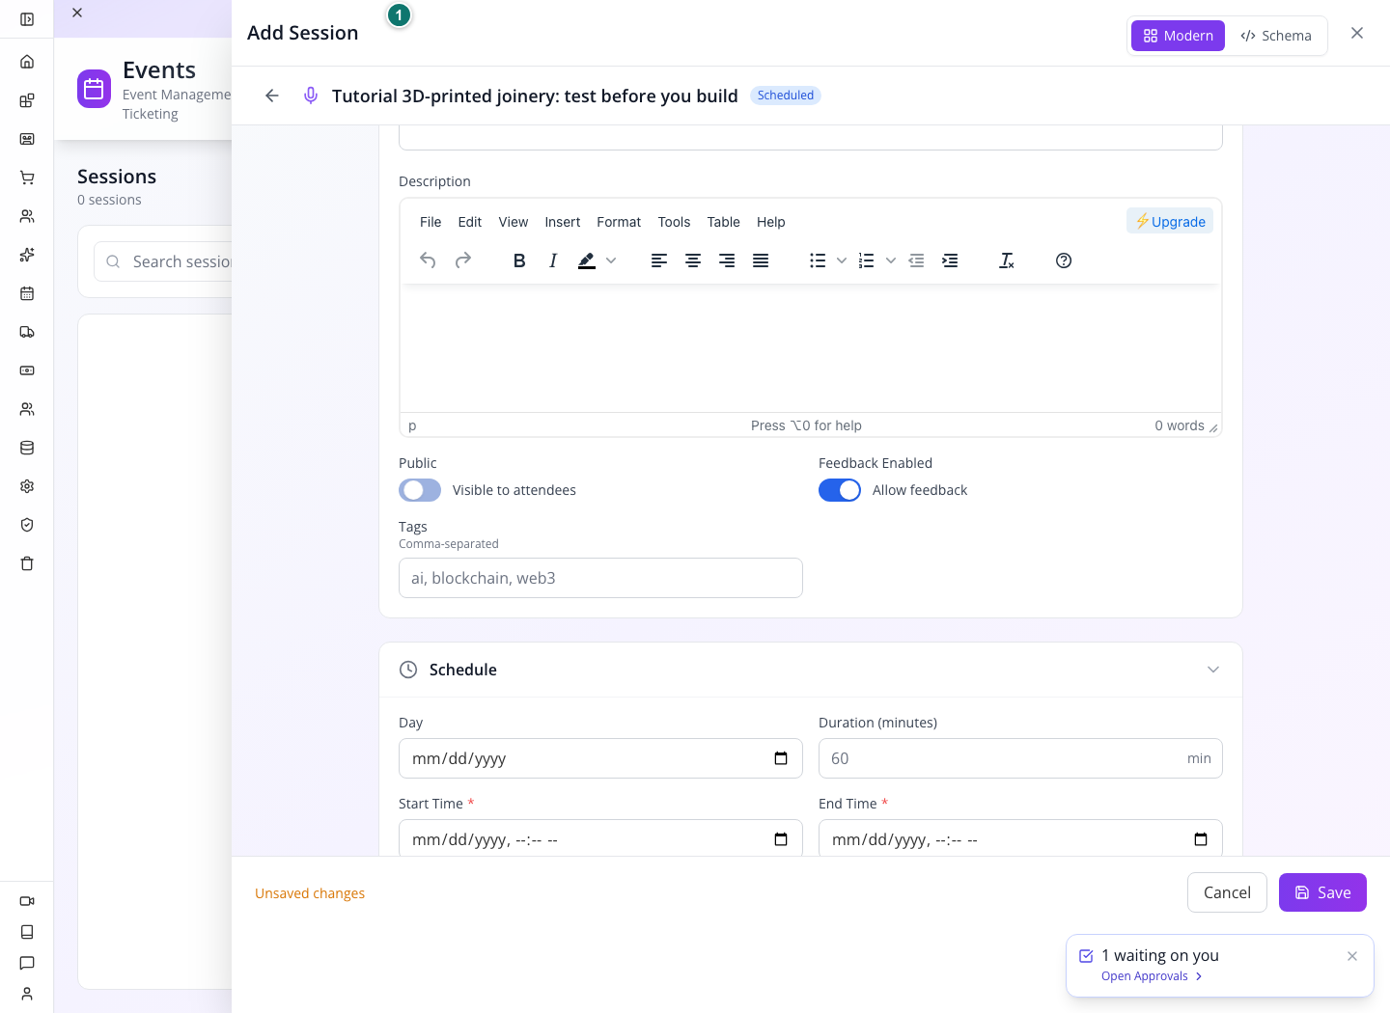Image resolution: width=1390 pixels, height=1013 pixels.
Task: Save the session
Action: pyautogui.click(x=1322, y=892)
